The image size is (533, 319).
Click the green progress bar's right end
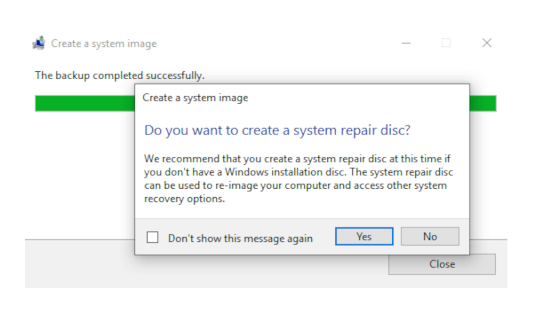pos(483,103)
